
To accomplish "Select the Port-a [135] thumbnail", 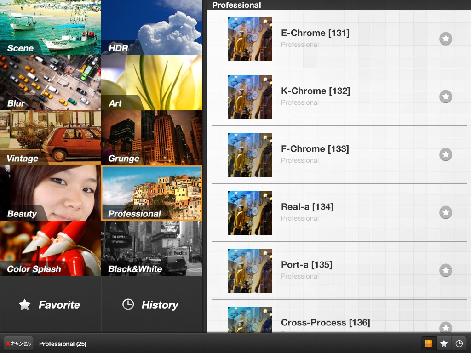I will 250,271.
